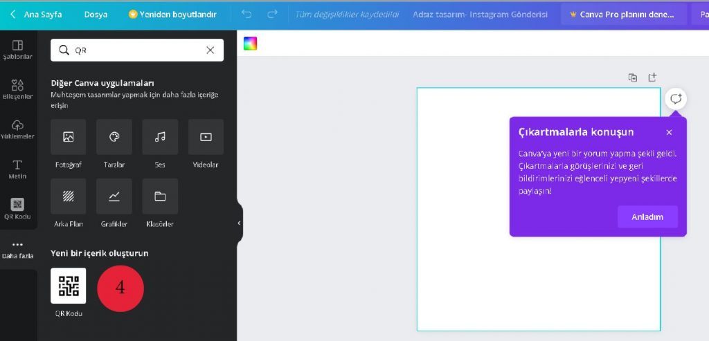This screenshot has height=341, width=709.
Task: Open the Klasörler folders tile
Action: click(160, 196)
